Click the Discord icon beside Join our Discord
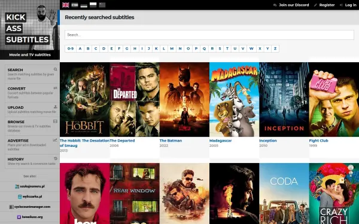 click(275, 5)
